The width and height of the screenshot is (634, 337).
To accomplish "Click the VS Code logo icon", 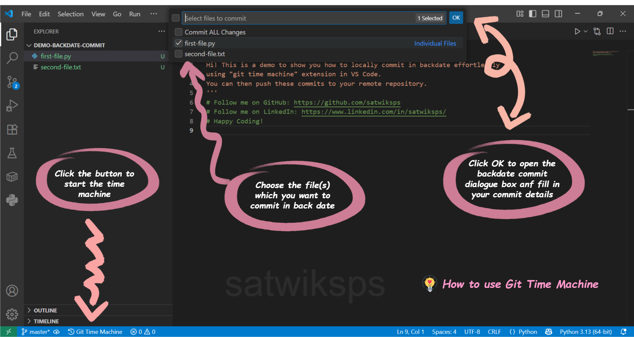I will (x=9, y=14).
